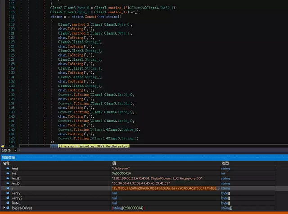Click line number 137 in gutter
The width and height of the screenshot is (288, 214).
[12, 103]
